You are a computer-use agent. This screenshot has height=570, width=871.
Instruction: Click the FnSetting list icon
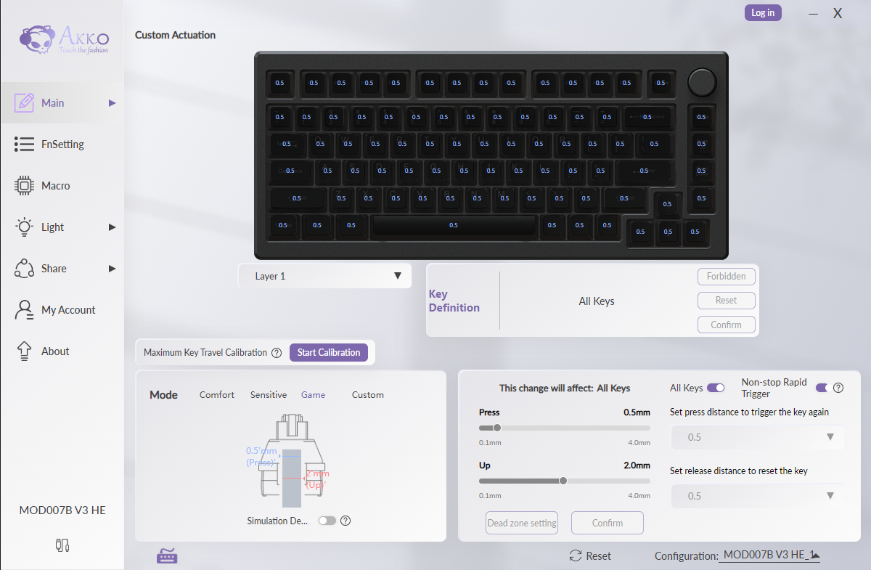[x=24, y=144]
